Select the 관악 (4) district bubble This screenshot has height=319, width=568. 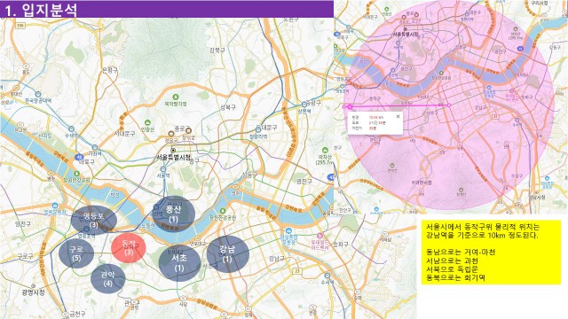107,278
